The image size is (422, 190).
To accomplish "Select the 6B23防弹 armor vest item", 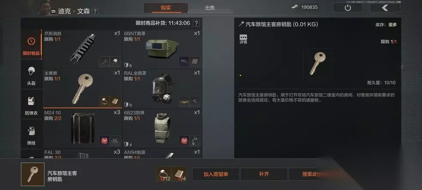I will (162, 128).
